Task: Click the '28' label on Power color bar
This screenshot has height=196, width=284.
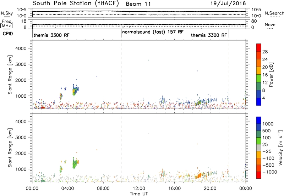Action: [265, 52]
